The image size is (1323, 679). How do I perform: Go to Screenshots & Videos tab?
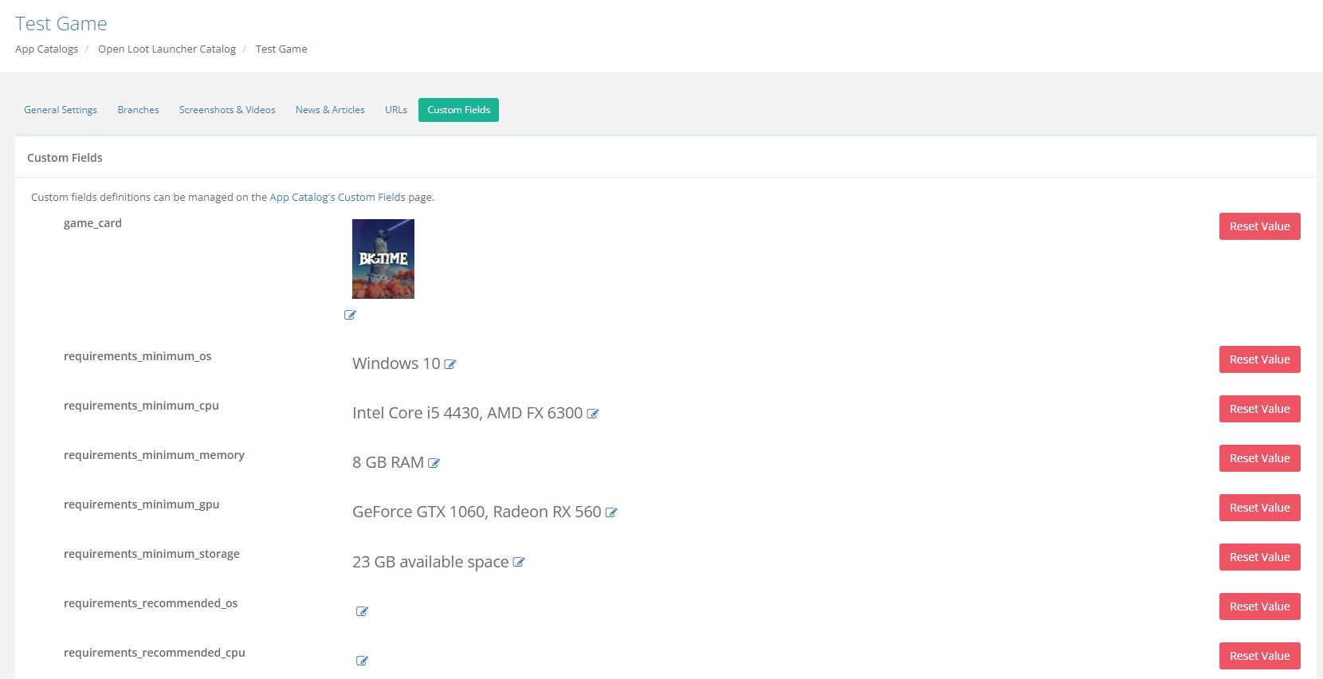click(227, 110)
